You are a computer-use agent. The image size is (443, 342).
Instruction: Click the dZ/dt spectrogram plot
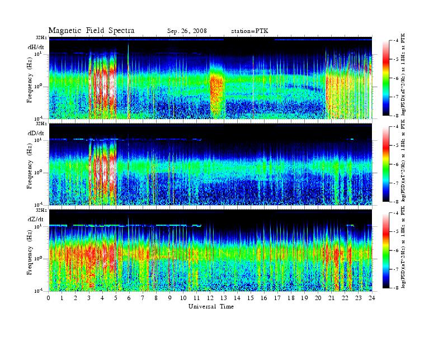210,250
